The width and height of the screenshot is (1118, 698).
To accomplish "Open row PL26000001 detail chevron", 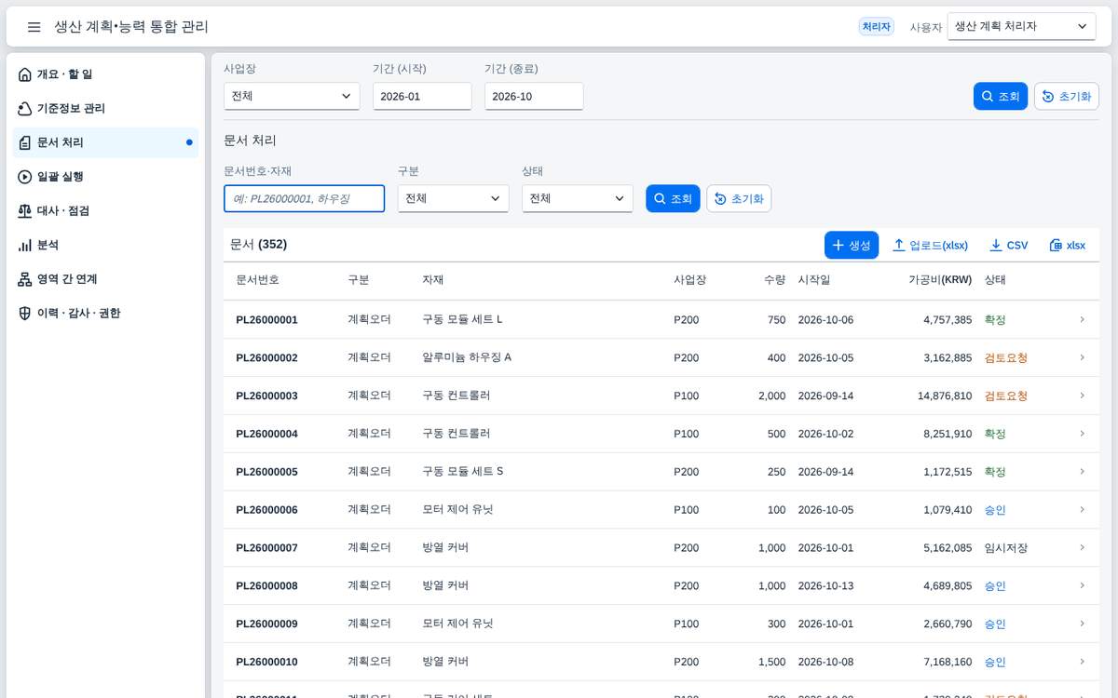I will [1082, 319].
